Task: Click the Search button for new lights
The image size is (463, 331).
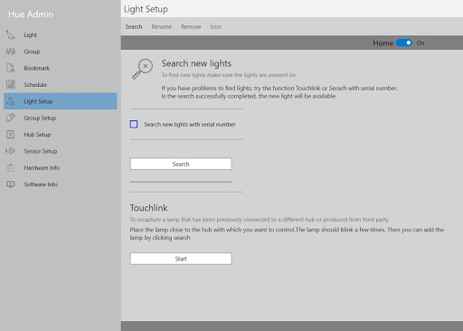Action: pyautogui.click(x=181, y=164)
